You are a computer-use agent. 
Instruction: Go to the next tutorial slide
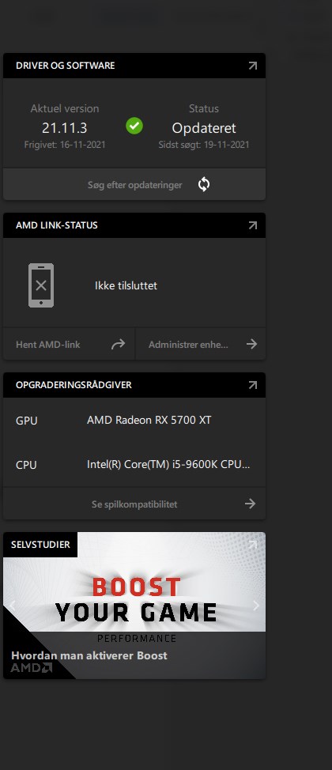point(256,606)
